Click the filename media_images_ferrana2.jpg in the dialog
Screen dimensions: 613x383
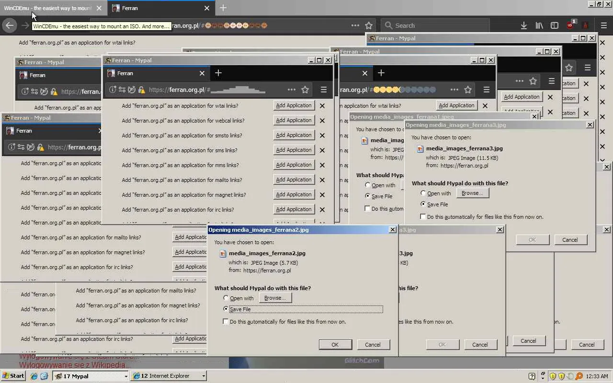[267, 253]
